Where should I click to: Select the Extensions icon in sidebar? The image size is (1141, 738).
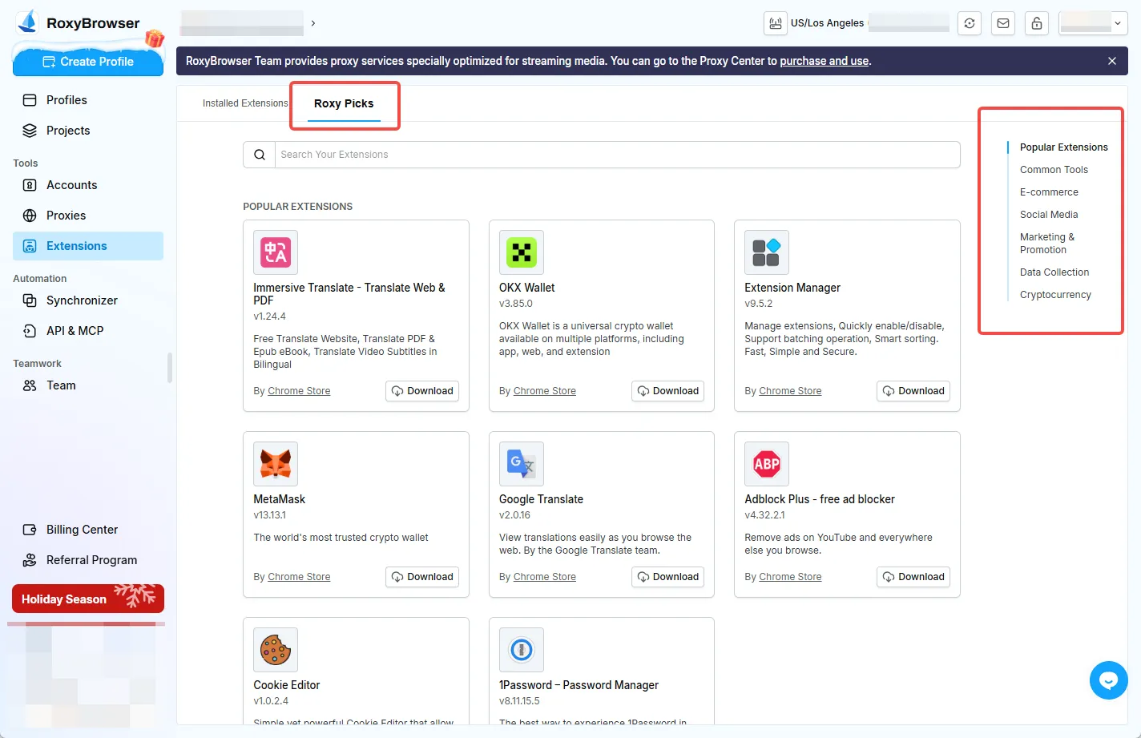click(x=30, y=245)
